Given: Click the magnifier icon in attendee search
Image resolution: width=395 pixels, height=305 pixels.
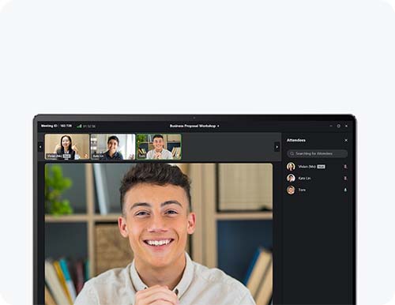Looking at the screenshot, I should pyautogui.click(x=292, y=153).
